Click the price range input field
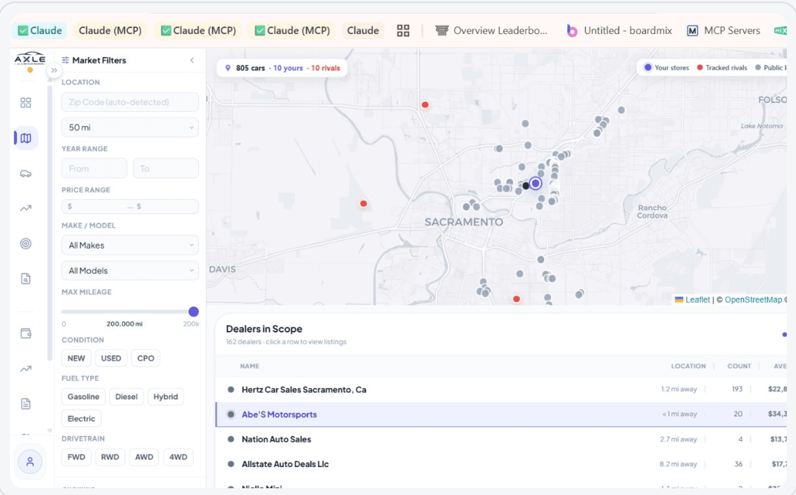Viewport: 796px width, 495px height. [x=130, y=207]
